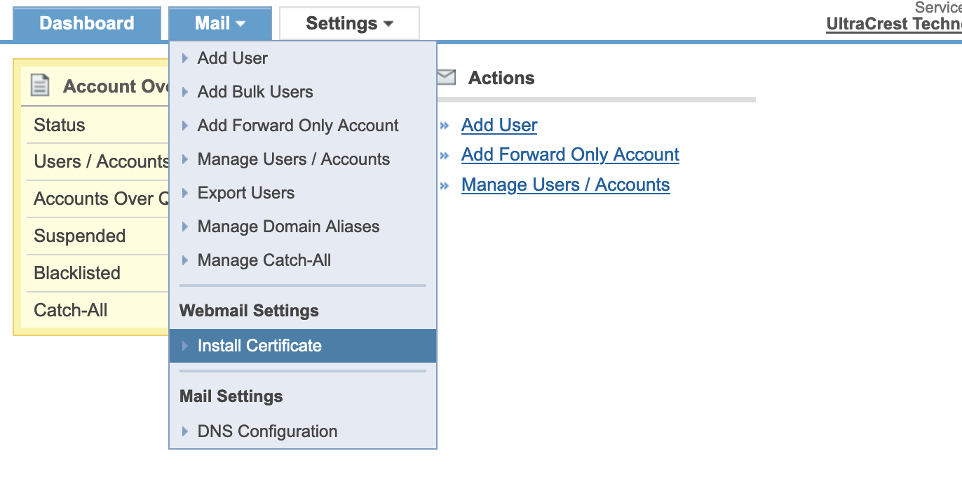The width and height of the screenshot is (962, 484).
Task: Click the Blacklisted overview row
Action: pos(97,274)
